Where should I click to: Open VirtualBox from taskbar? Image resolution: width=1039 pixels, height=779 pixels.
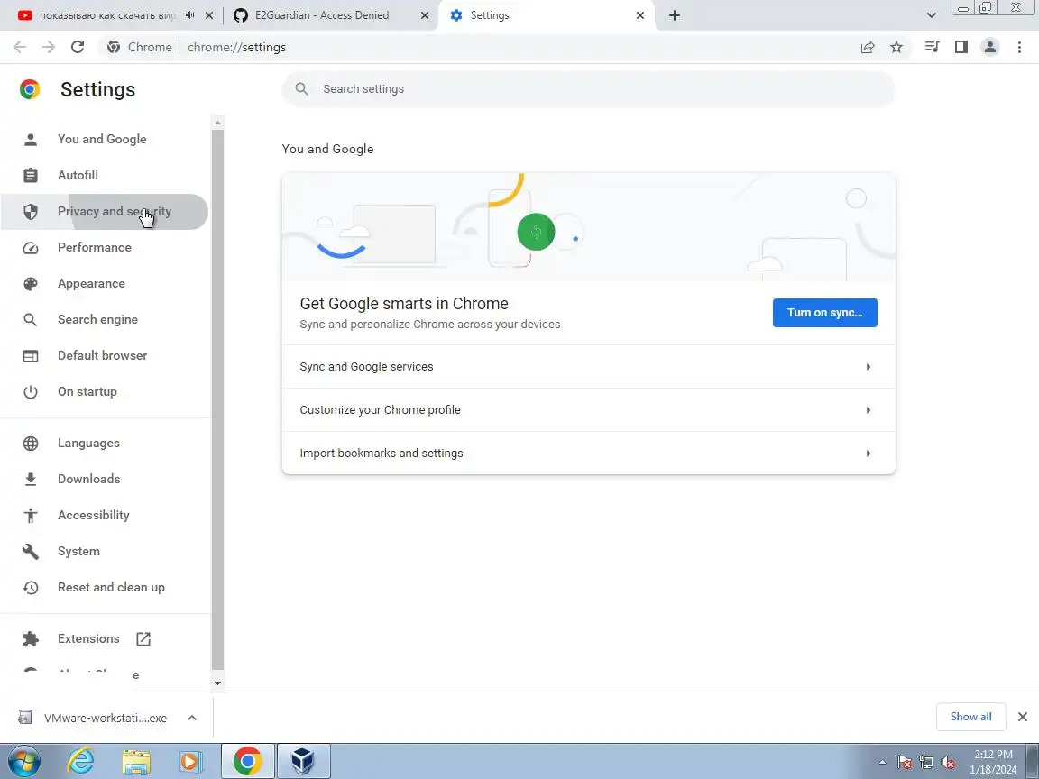pyautogui.click(x=303, y=762)
